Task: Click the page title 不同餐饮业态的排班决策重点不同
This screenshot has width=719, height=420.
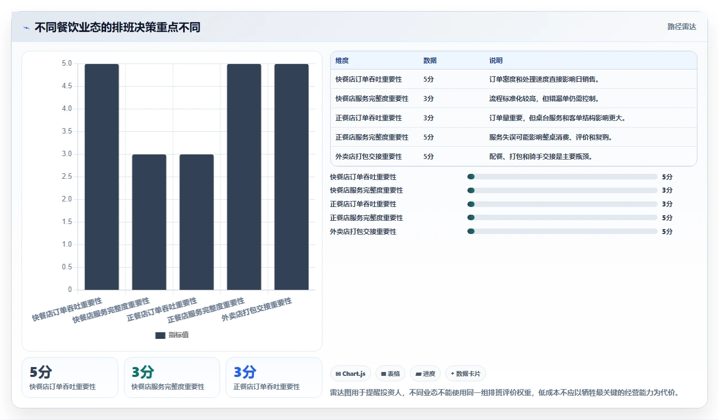Action: (x=117, y=28)
